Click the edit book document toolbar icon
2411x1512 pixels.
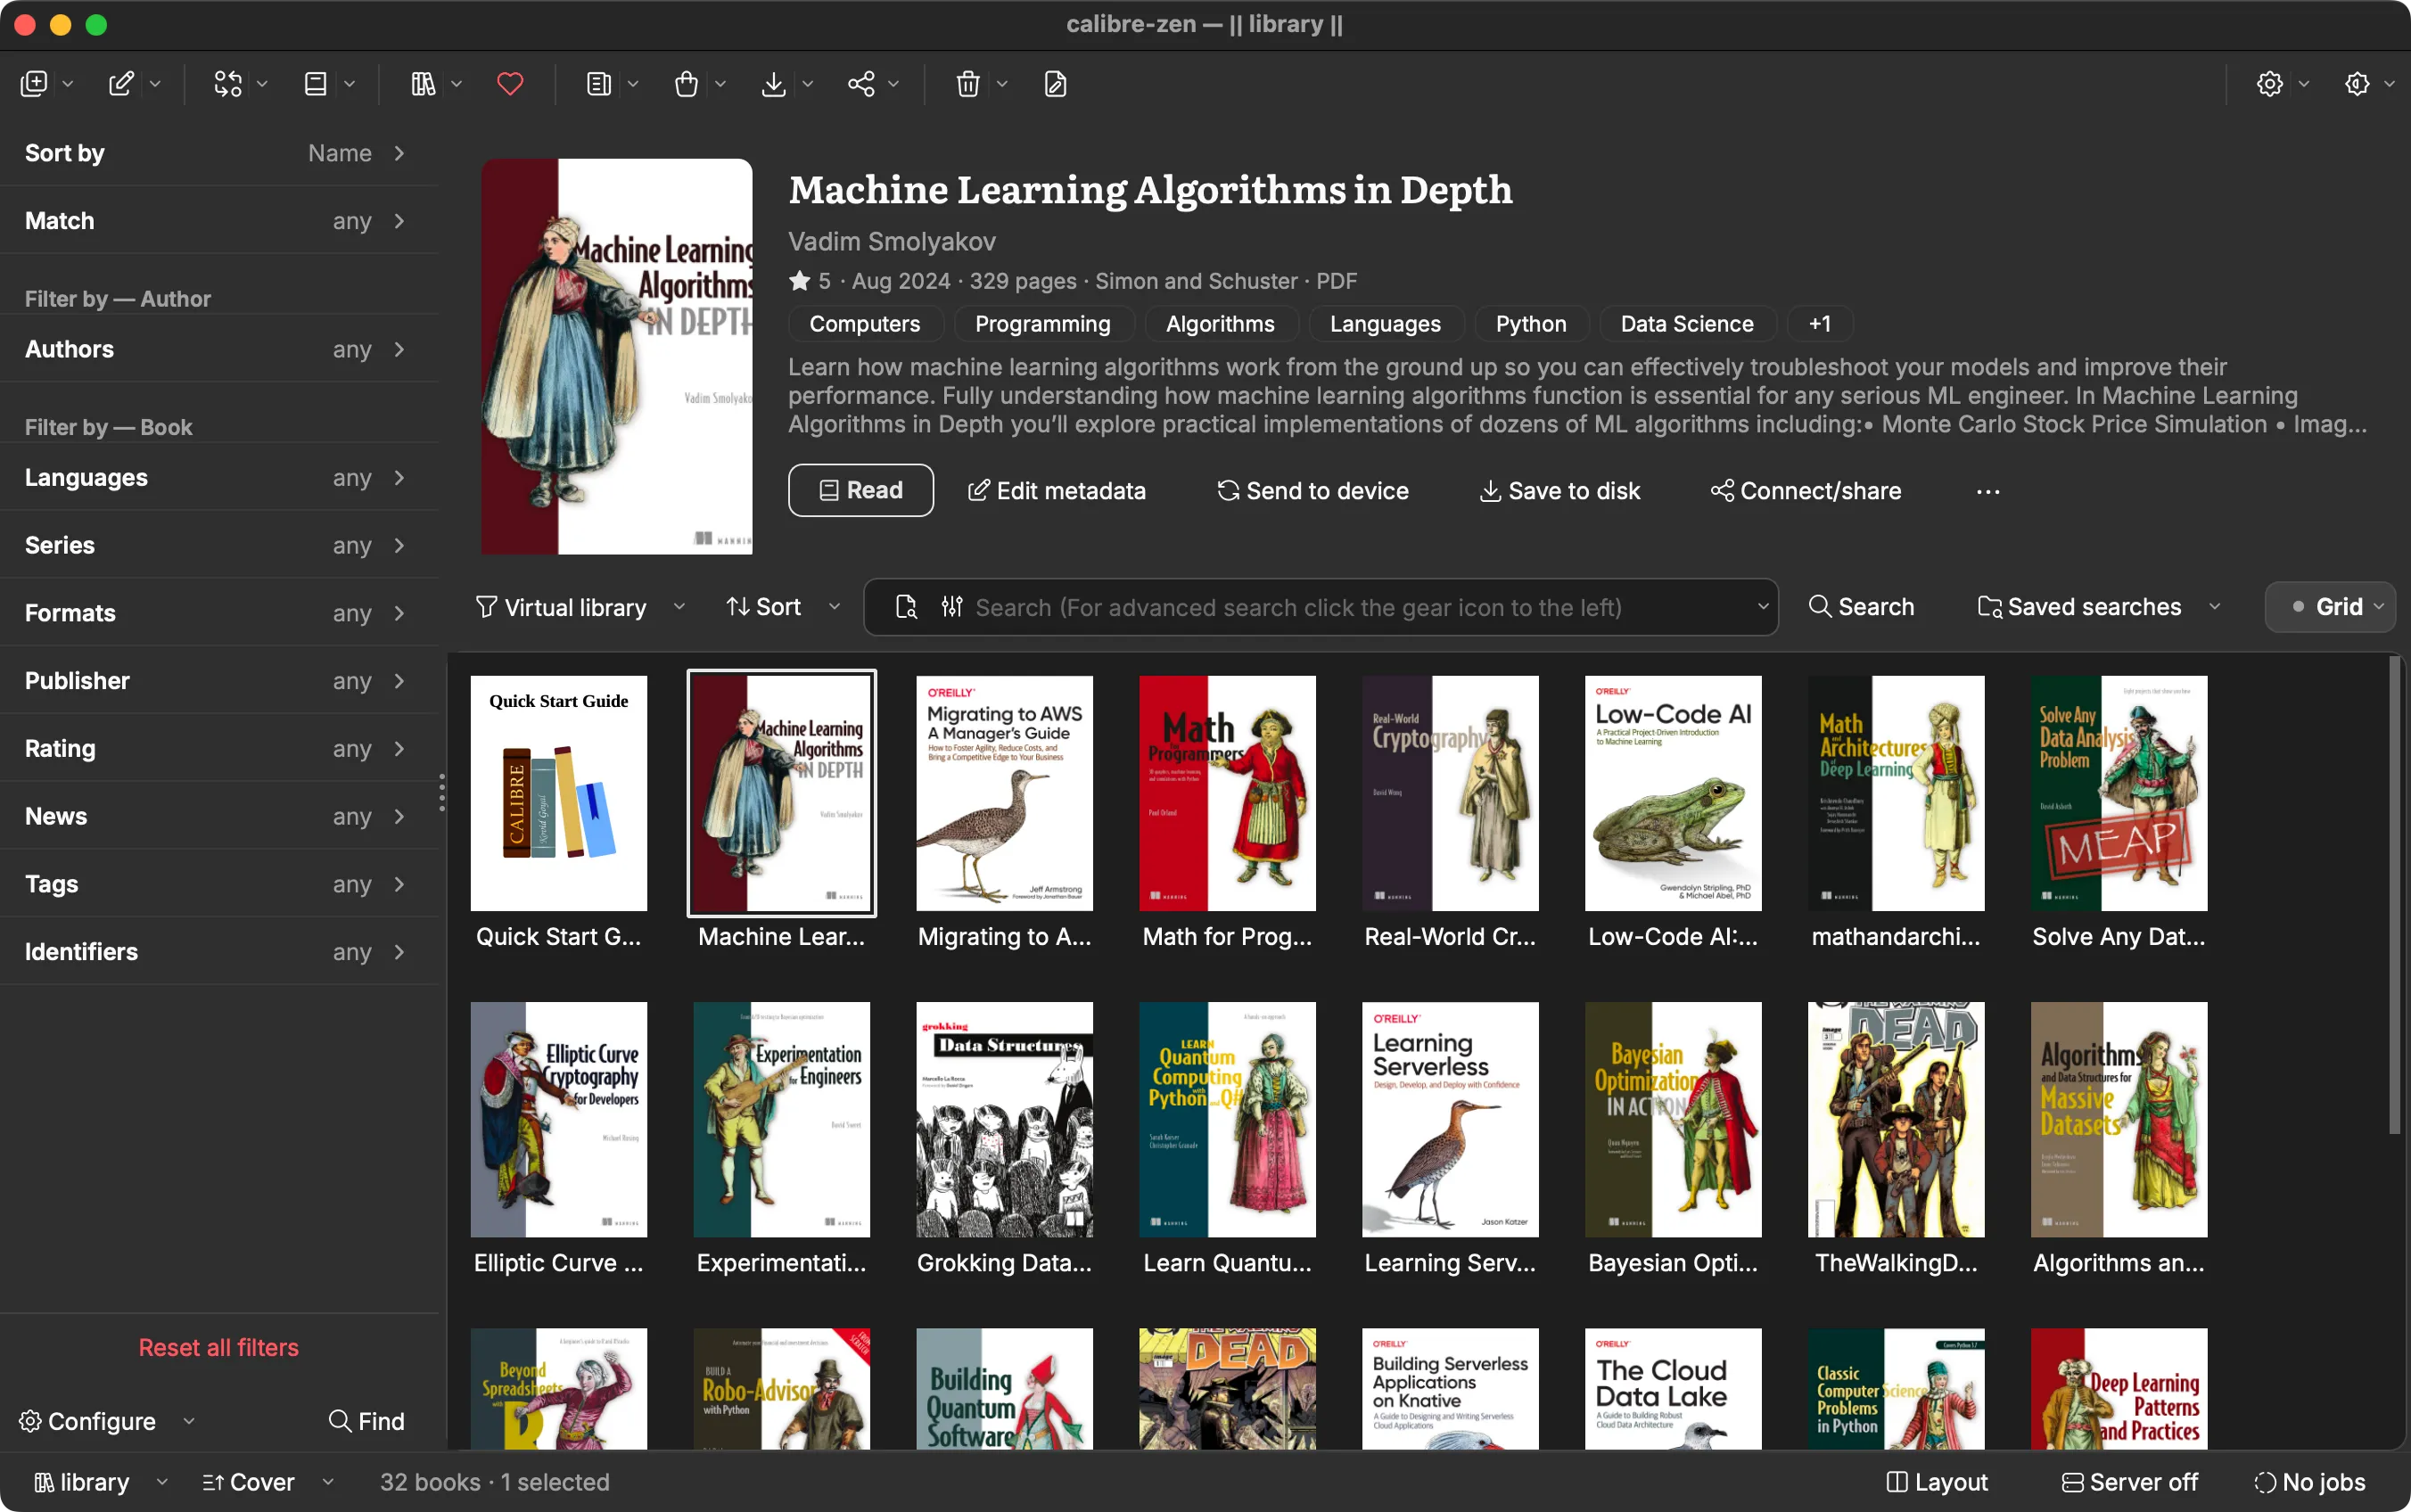pyautogui.click(x=1055, y=84)
